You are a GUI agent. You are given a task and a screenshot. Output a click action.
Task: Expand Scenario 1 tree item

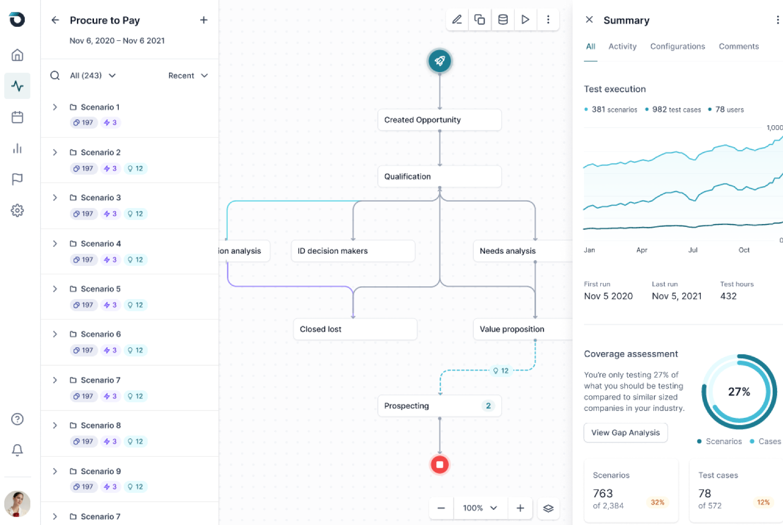(x=55, y=107)
